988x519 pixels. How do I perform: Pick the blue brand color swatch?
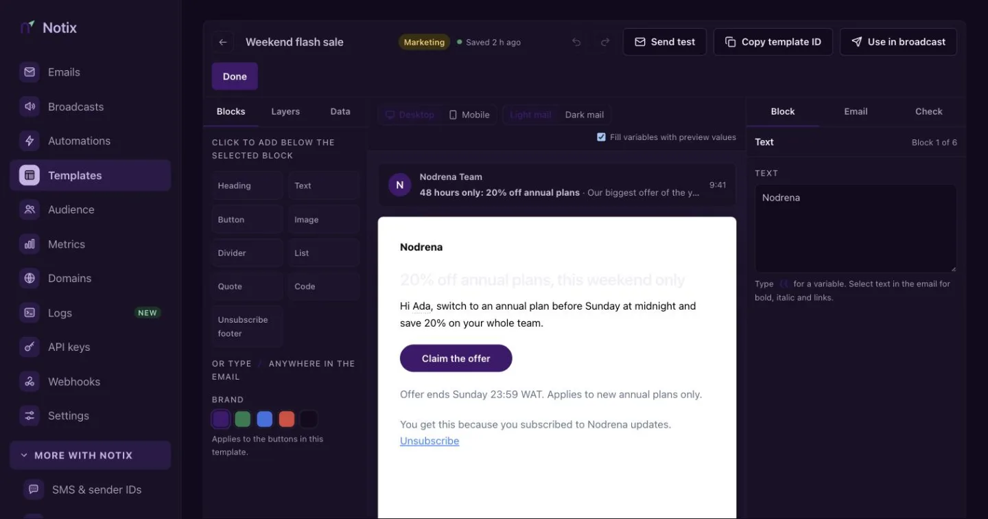pos(265,419)
